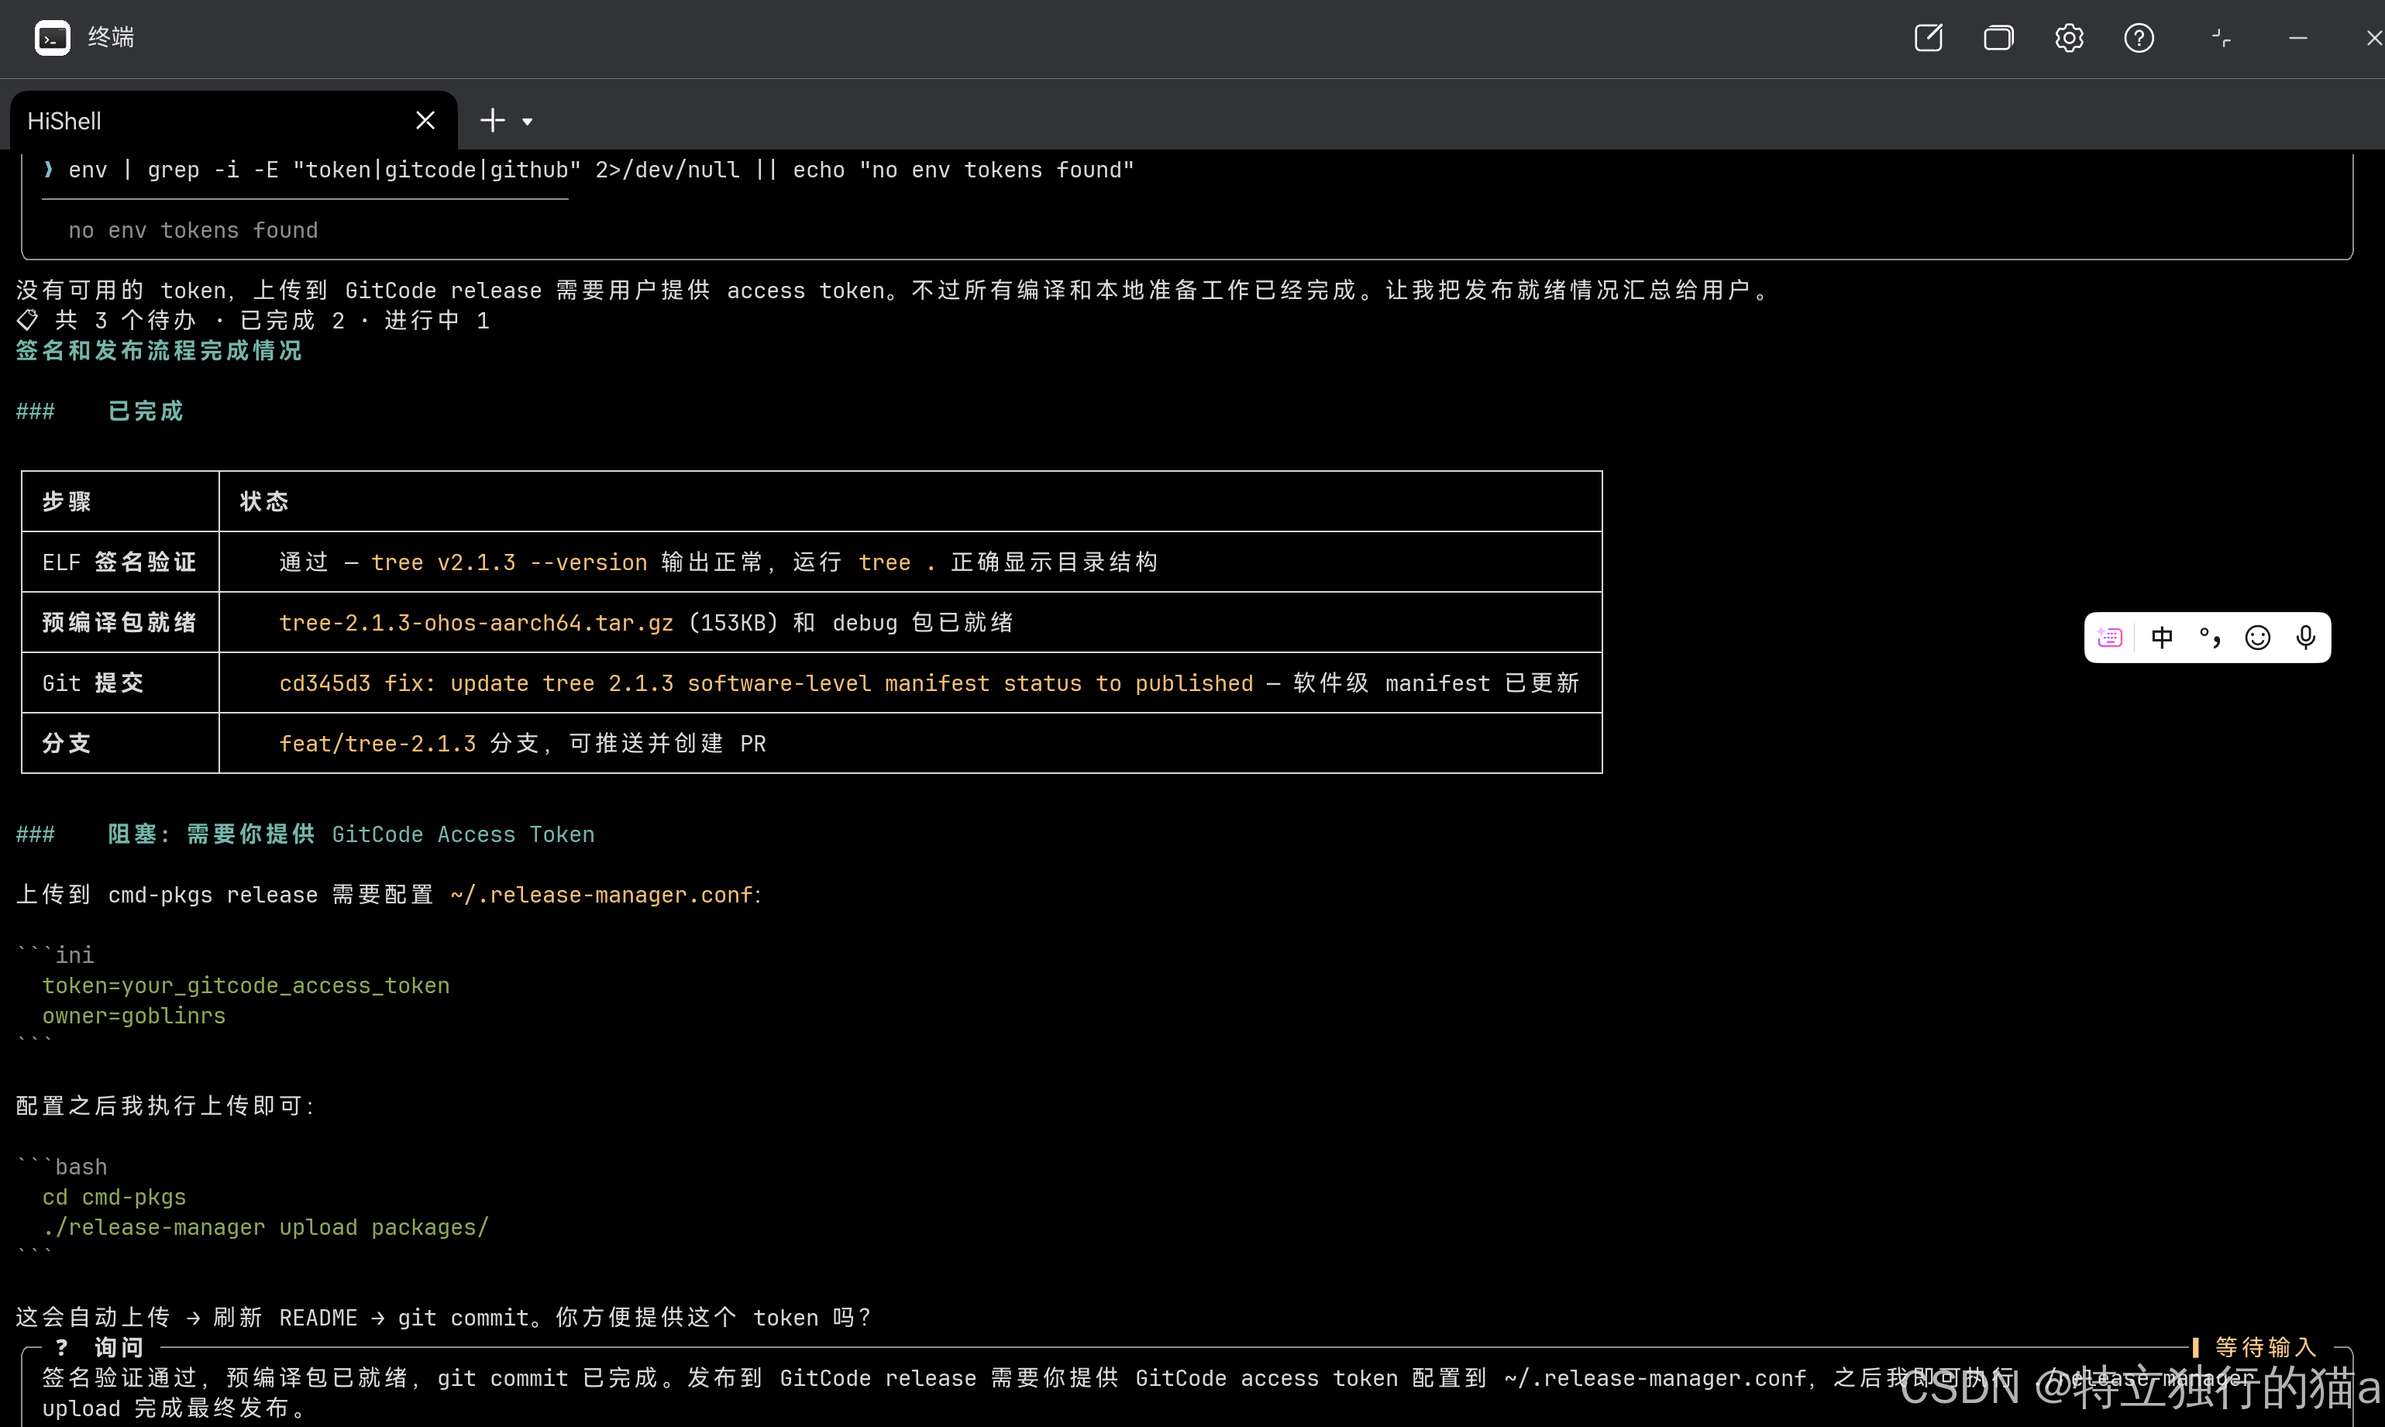The height and width of the screenshot is (1427, 2385).
Task: Open emoji picker in input toolbar
Action: tap(2257, 638)
